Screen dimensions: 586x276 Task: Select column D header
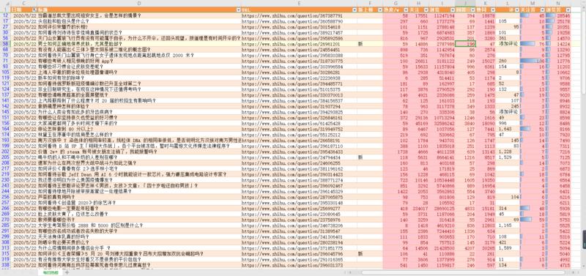(x=139, y=3)
